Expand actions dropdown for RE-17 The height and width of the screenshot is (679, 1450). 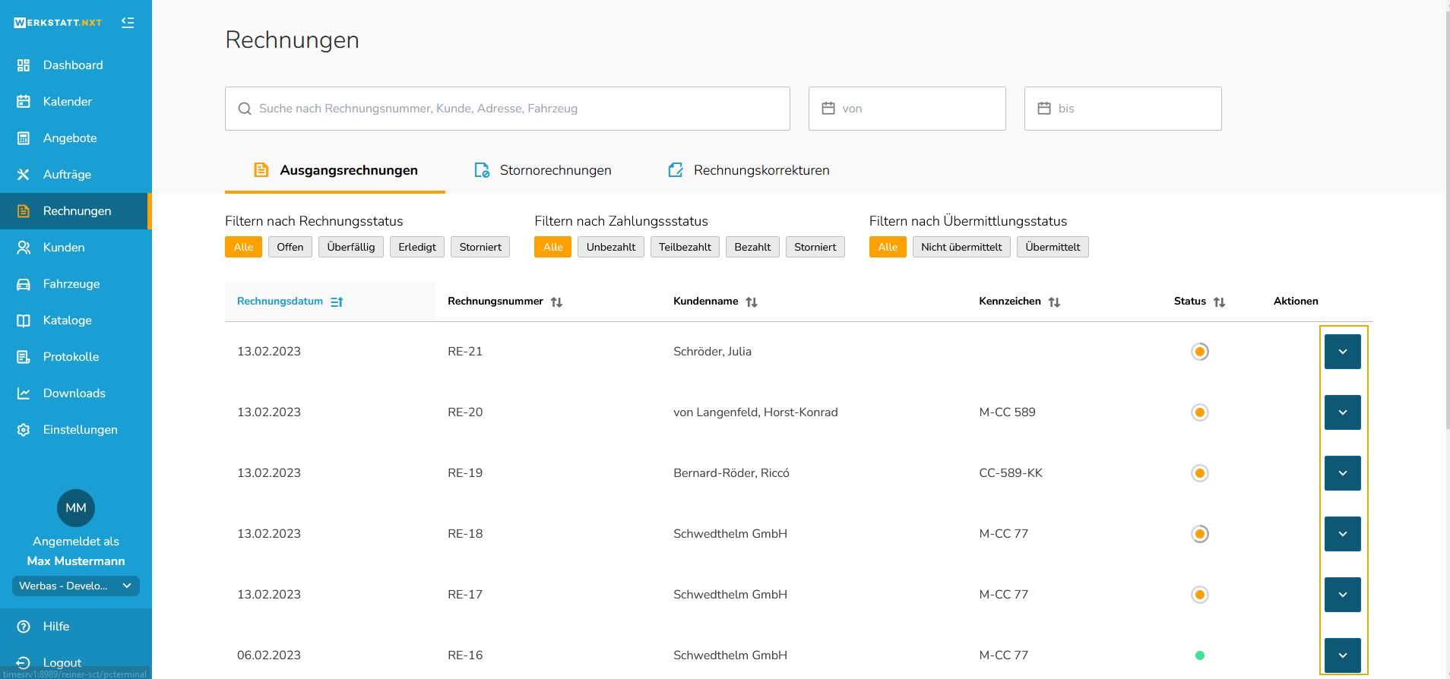click(x=1343, y=595)
